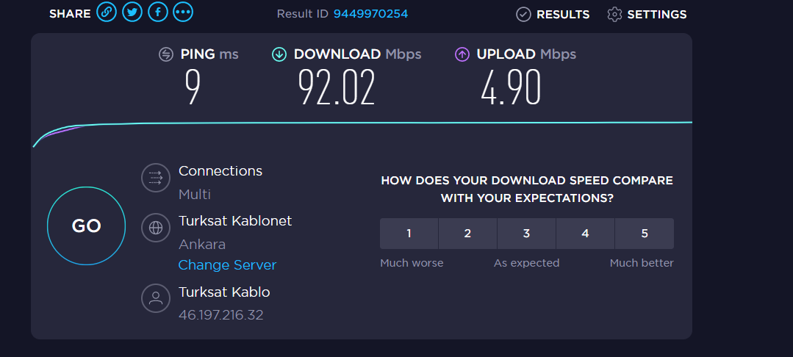
Task: Click the globe server icon
Action: pos(155,228)
